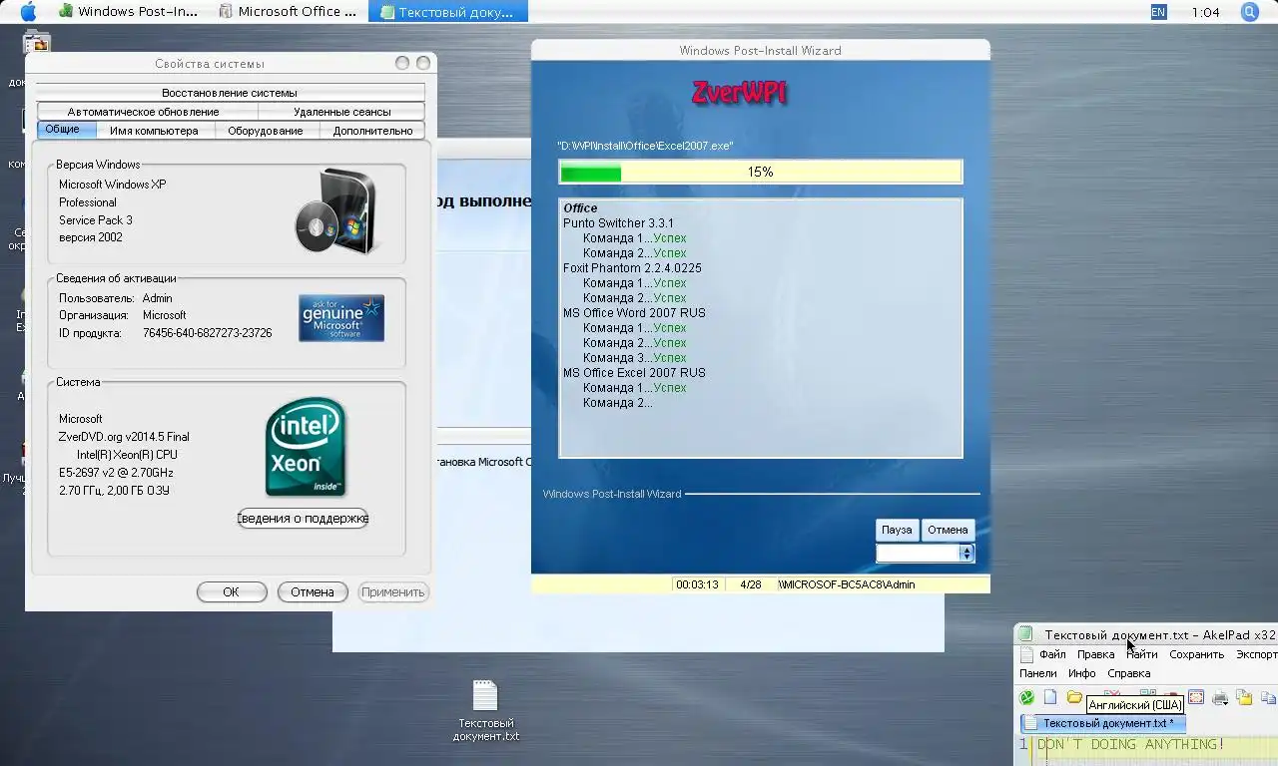1278x766 pixels.
Task: Click the Intel Xeon inside logo
Action: point(306,447)
